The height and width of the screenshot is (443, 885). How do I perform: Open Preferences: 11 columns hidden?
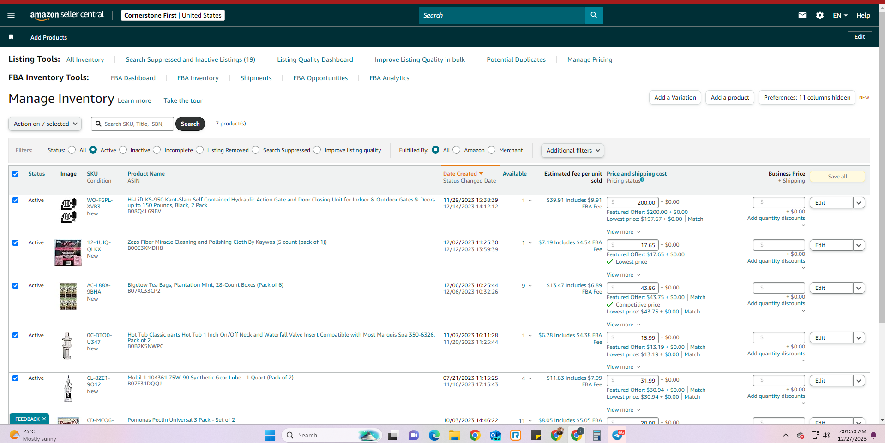click(807, 98)
